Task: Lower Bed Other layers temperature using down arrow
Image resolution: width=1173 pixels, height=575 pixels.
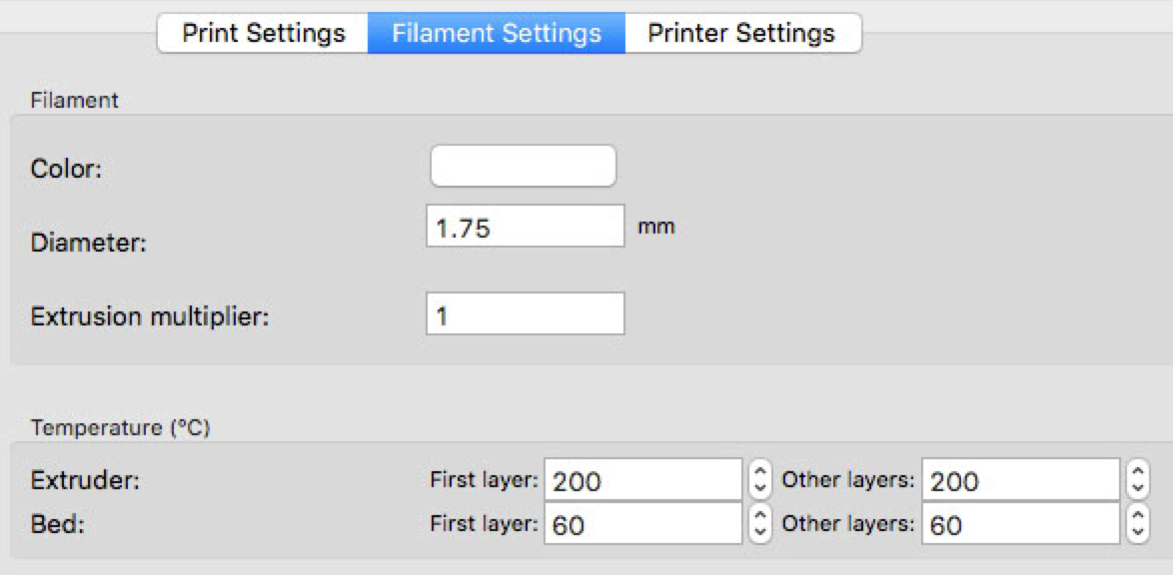Action: [x=1137, y=532]
